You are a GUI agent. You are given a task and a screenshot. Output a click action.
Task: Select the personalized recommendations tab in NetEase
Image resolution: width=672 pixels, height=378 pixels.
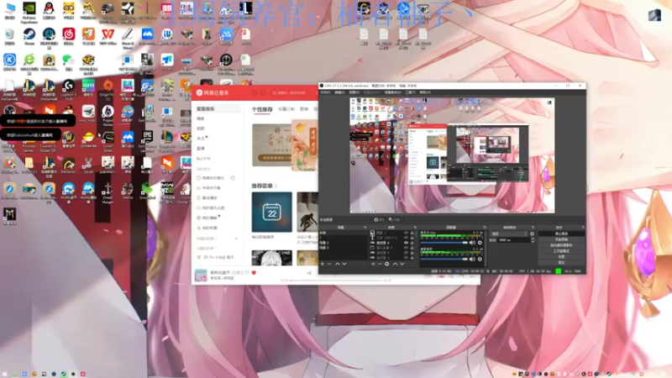click(x=262, y=109)
